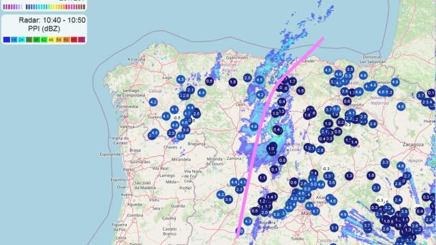
Task: Click the Miranda do Douro label
Action: tap(215, 161)
